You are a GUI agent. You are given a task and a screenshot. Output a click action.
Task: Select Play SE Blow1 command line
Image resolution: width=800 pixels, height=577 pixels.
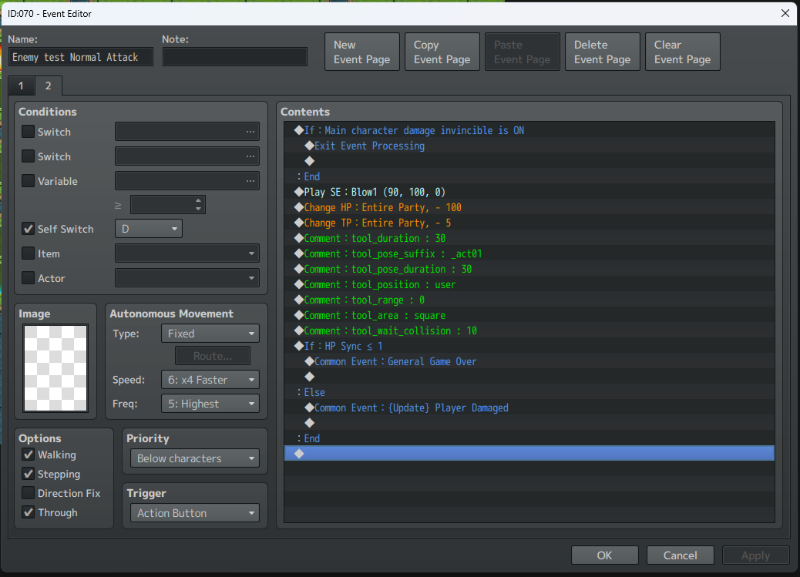pos(529,192)
